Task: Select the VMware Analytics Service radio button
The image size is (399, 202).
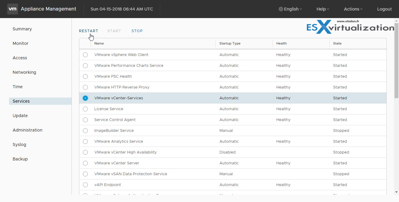Action: click(x=85, y=141)
